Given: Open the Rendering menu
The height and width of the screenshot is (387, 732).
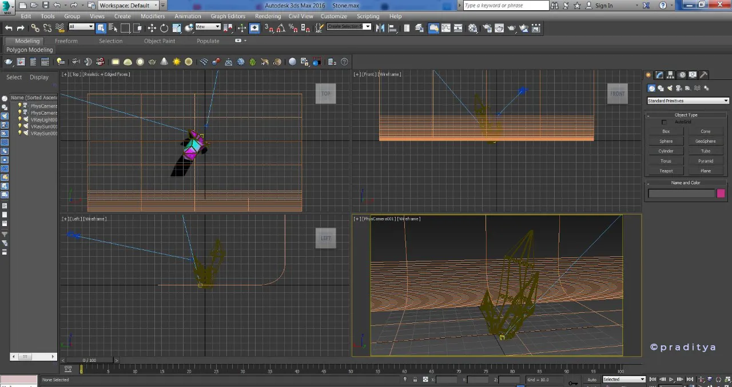Looking at the screenshot, I should (268, 17).
